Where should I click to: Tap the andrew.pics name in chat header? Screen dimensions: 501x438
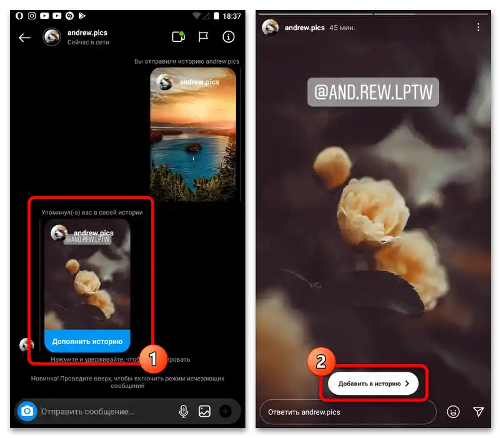click(x=87, y=33)
